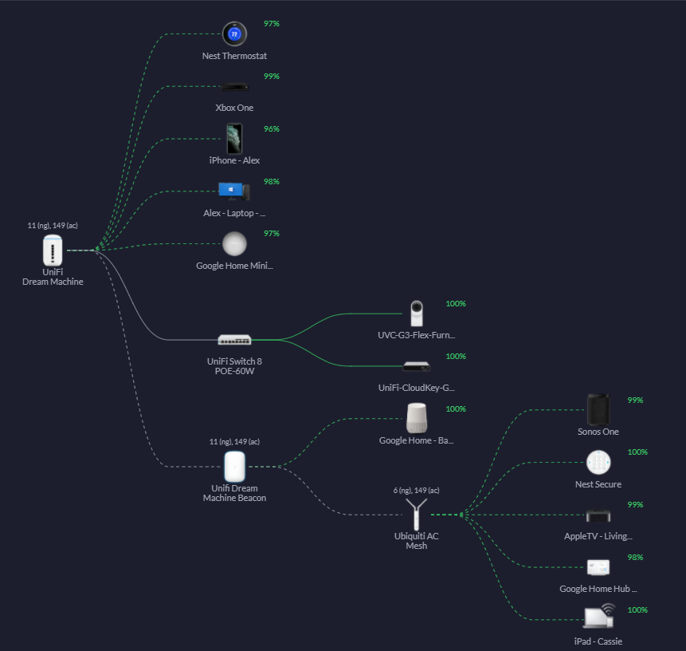686x651 pixels.
Task: Click the 'UVC-G3-Flex-Furn...' label
Action: (x=417, y=335)
